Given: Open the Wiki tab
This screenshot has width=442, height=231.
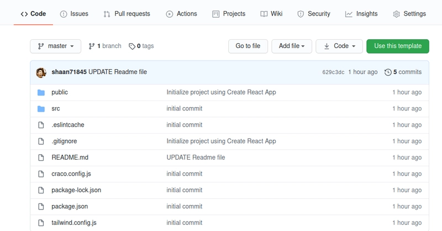Looking at the screenshot, I should point(271,14).
